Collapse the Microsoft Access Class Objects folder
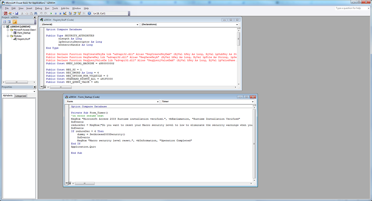372x201 pixels. pyautogui.click(x=8, y=30)
